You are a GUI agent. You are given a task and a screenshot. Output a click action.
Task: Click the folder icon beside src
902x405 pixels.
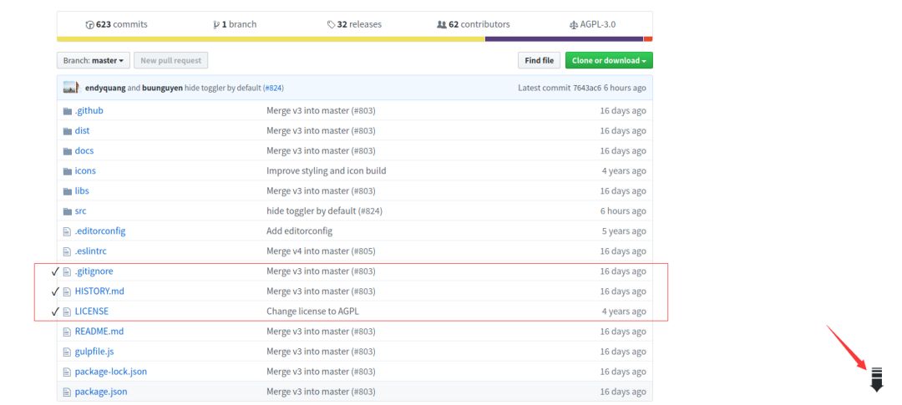[68, 211]
